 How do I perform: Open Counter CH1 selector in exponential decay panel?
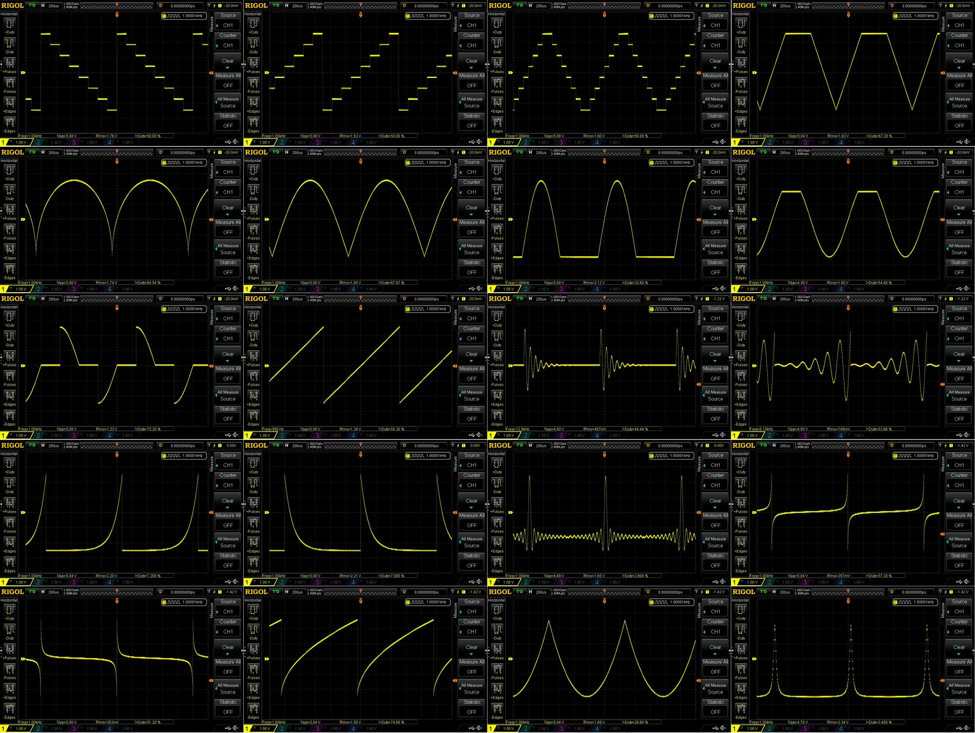tap(472, 485)
